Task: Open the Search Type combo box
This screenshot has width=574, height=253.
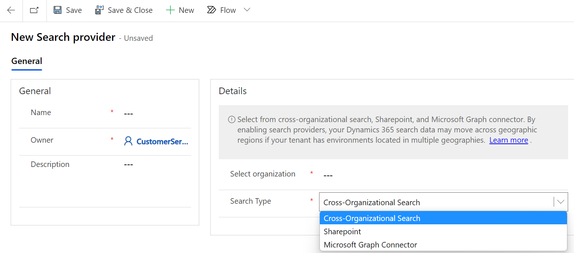Action: click(x=443, y=202)
